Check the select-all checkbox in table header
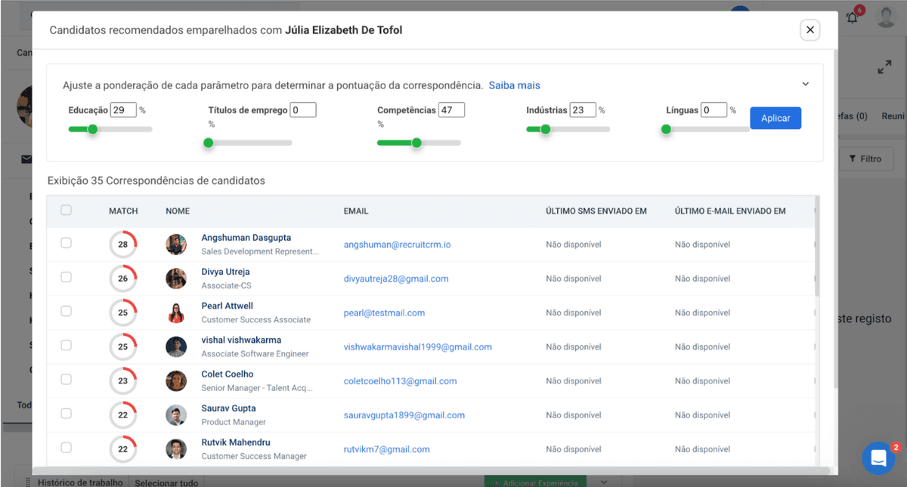 66,211
